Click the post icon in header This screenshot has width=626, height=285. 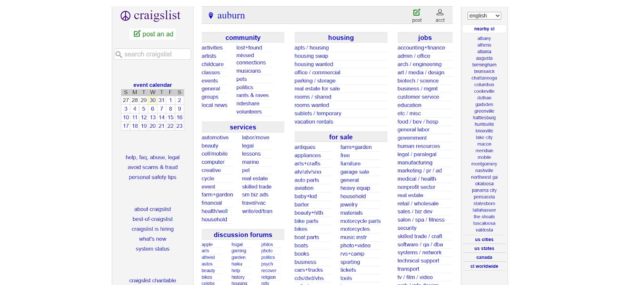coord(417,13)
